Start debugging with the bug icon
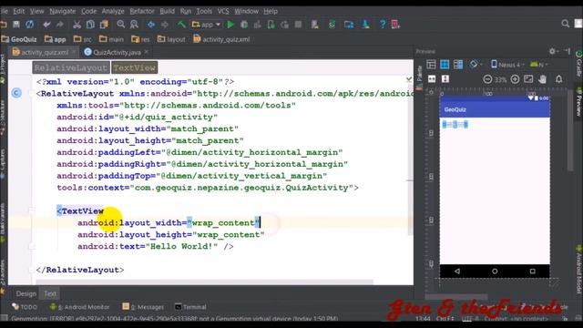Screen dimensions: 583x328 point(244,25)
